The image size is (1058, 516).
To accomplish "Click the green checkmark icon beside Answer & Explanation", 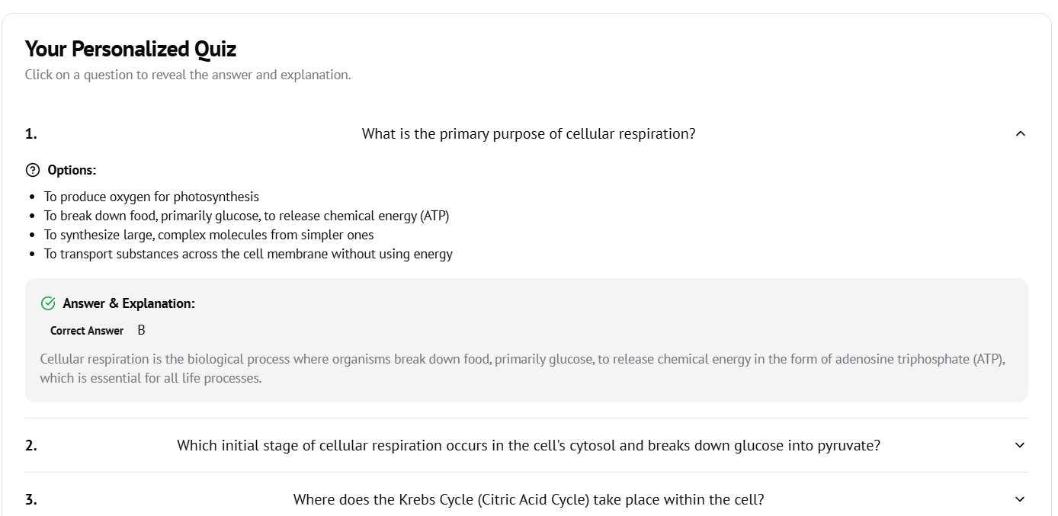I will point(48,303).
